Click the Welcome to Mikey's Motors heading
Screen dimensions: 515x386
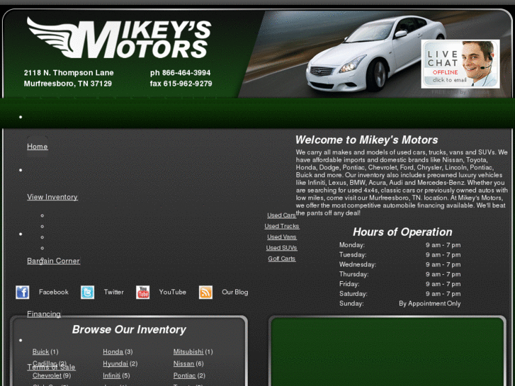click(x=366, y=140)
